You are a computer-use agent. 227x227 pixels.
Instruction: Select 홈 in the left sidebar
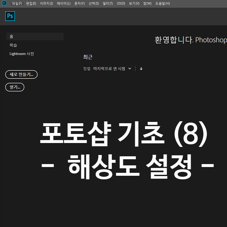point(35,36)
